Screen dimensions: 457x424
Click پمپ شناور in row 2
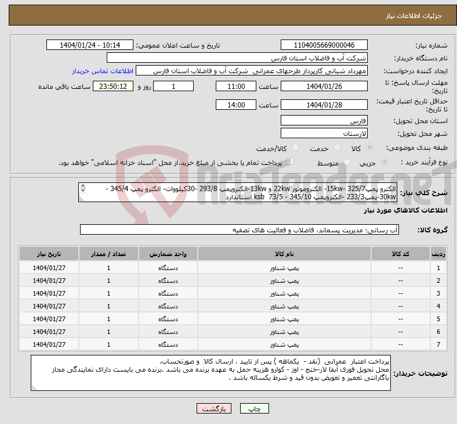(x=284, y=281)
